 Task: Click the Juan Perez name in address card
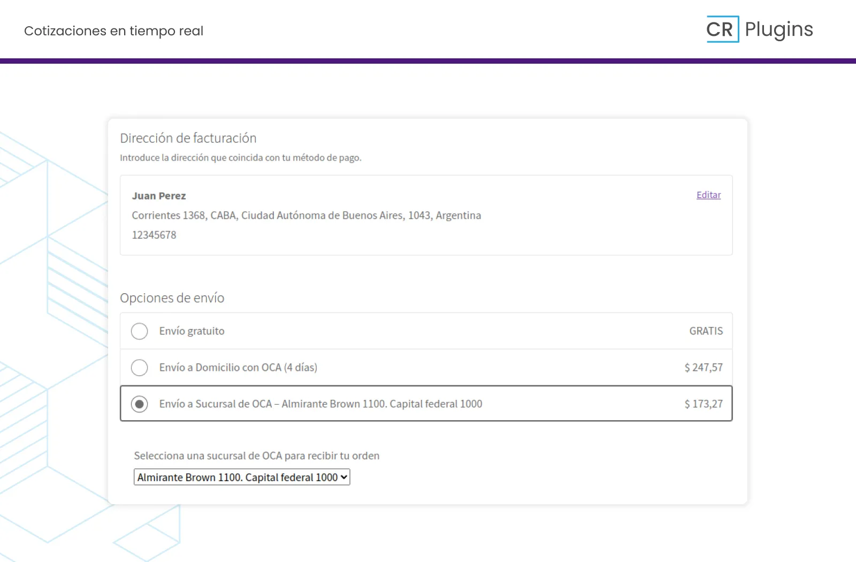tap(159, 196)
